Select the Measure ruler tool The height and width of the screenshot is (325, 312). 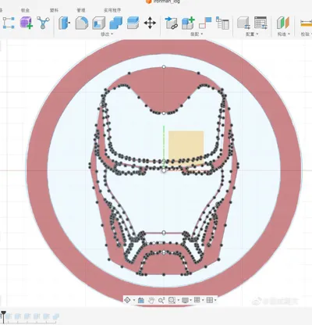tap(306, 23)
